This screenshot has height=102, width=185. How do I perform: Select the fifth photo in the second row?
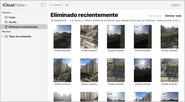169,70
